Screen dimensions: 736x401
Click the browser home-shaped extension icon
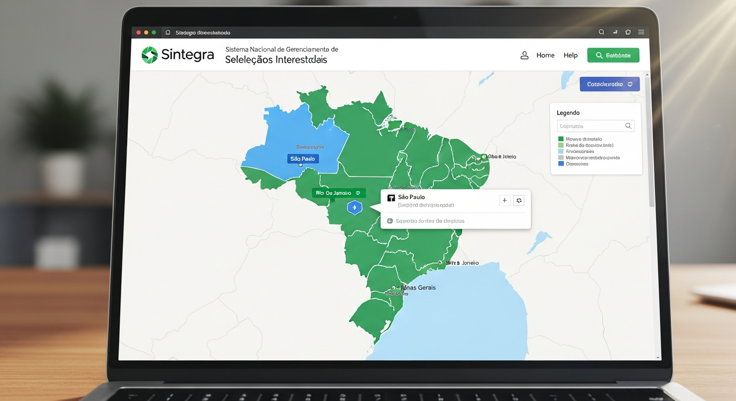click(628, 32)
